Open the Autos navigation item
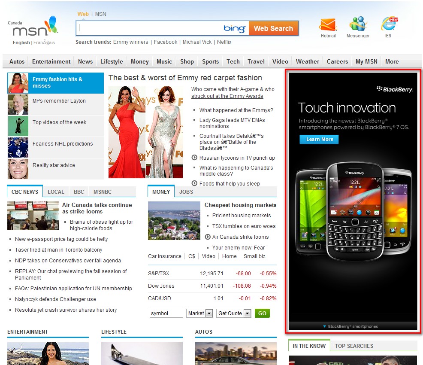This screenshot has width=423, height=365. click(17, 61)
